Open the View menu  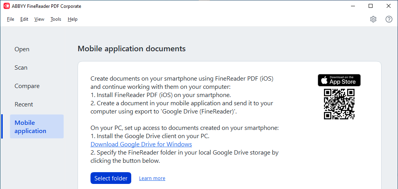pyautogui.click(x=39, y=19)
